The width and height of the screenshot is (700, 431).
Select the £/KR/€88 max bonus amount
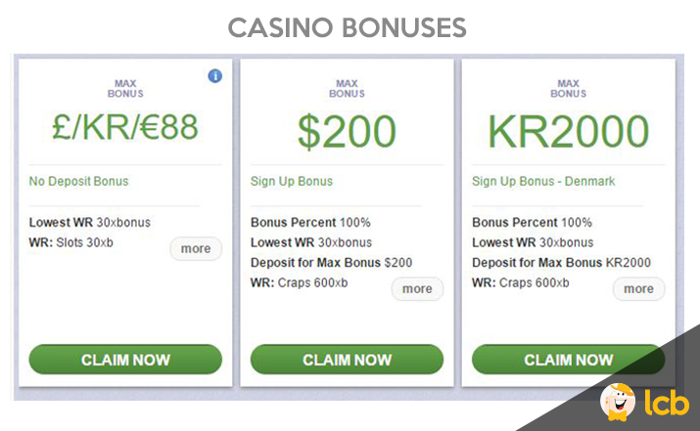(x=125, y=127)
